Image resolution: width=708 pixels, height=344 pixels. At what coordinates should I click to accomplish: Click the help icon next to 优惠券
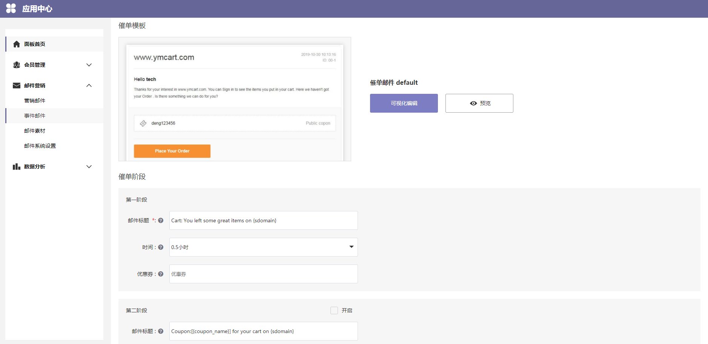[x=161, y=274]
